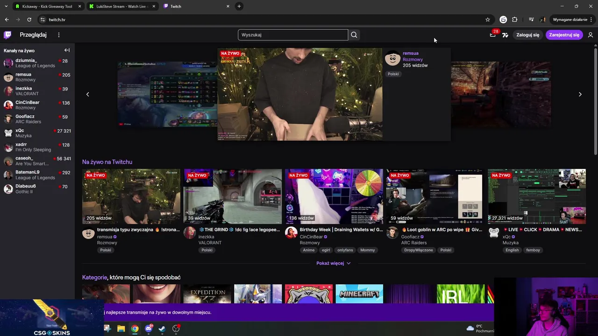Screen dimensions: 598x336
Task: Click Zaloguj się button
Action: pyautogui.click(x=528, y=35)
